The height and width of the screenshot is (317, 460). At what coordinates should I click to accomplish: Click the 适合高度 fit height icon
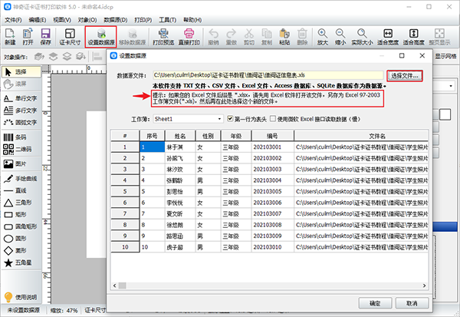(x=414, y=37)
